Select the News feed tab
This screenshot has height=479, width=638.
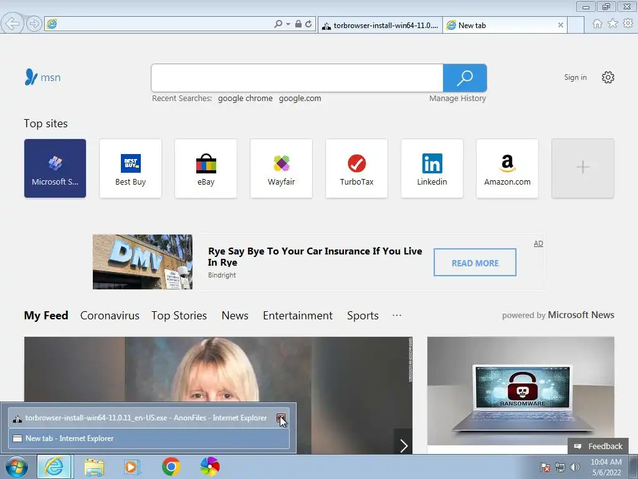(x=235, y=315)
